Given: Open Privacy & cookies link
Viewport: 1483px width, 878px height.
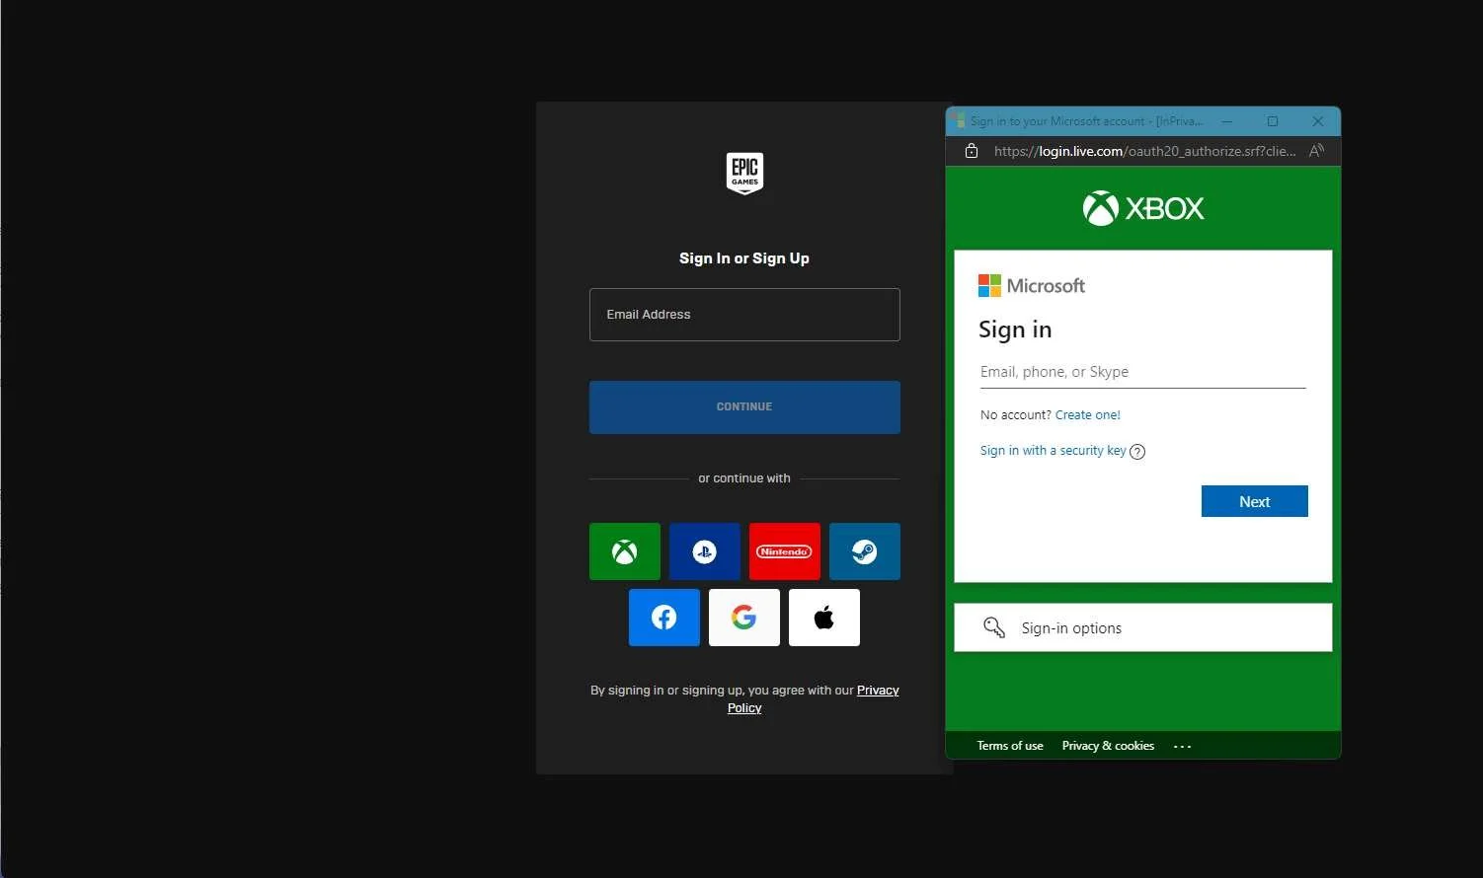Looking at the screenshot, I should pyautogui.click(x=1108, y=746).
